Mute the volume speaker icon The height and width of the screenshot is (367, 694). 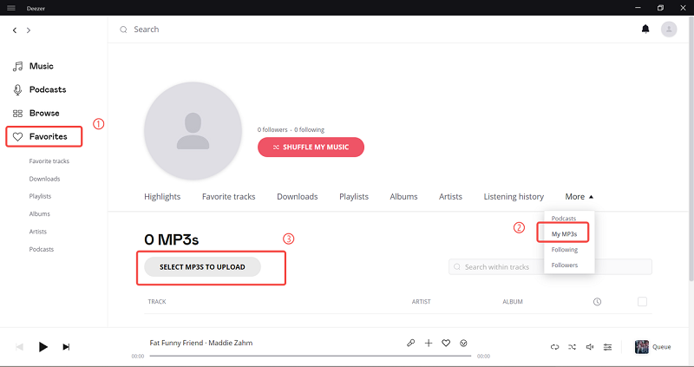tap(590, 347)
